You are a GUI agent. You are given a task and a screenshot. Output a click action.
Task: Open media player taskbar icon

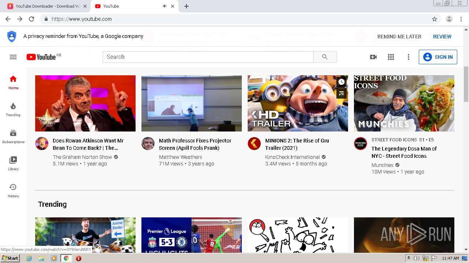(54, 258)
